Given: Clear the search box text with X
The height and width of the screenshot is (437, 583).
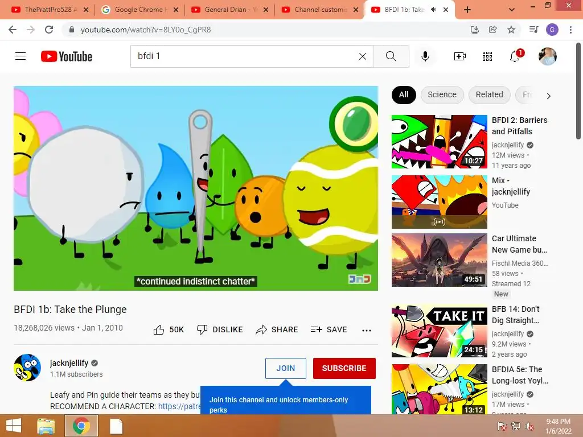Looking at the screenshot, I should pyautogui.click(x=363, y=56).
